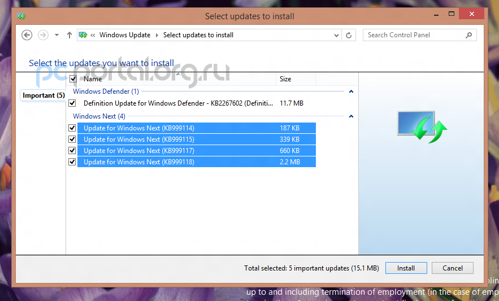This screenshot has width=499, height=301.
Task: Click the Windows Update icon in address bar
Action: click(x=83, y=35)
